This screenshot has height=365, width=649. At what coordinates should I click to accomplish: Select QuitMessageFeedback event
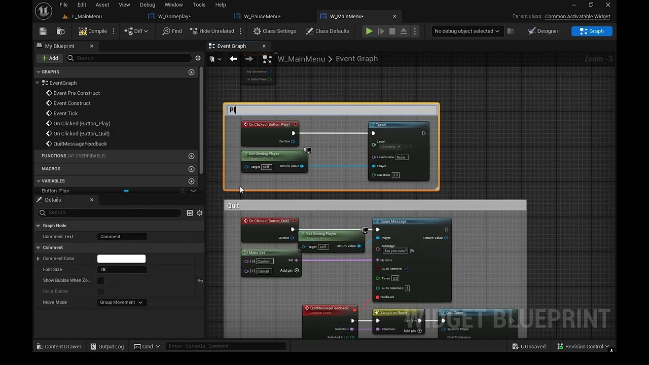[80, 143]
